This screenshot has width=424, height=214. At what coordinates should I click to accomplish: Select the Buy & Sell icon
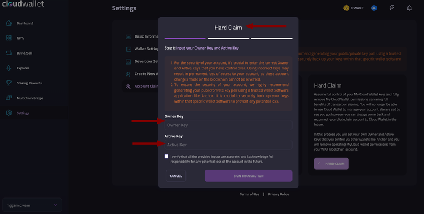pos(9,53)
